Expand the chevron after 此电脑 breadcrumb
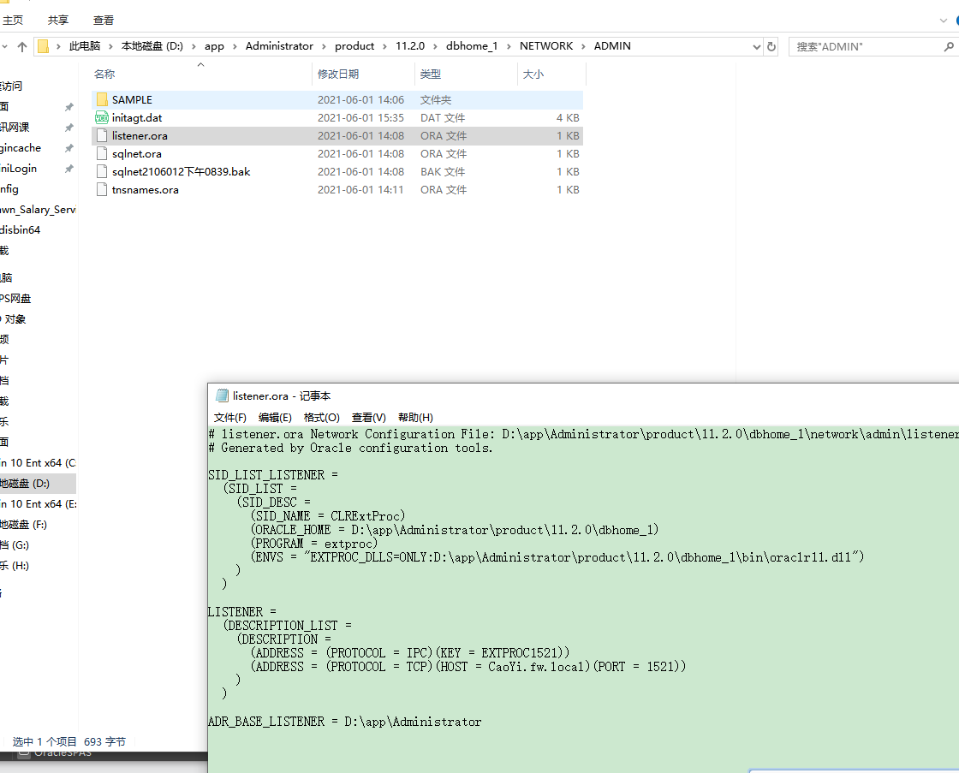Image resolution: width=959 pixels, height=773 pixels. tap(110, 46)
